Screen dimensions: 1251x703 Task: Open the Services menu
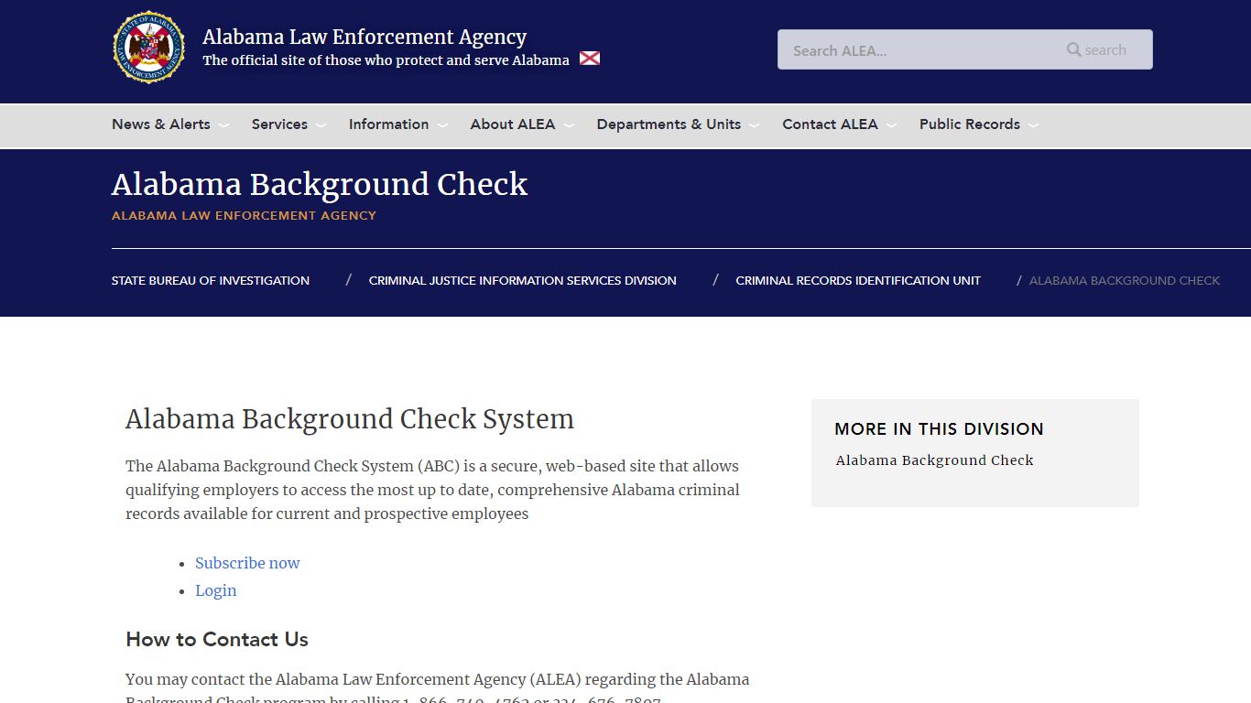pyautogui.click(x=279, y=124)
